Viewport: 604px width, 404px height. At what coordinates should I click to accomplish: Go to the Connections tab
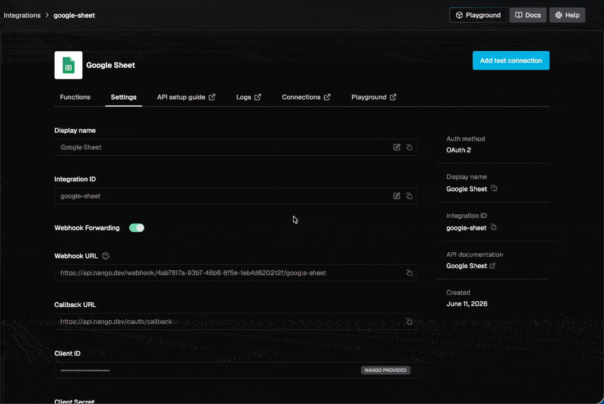click(306, 97)
